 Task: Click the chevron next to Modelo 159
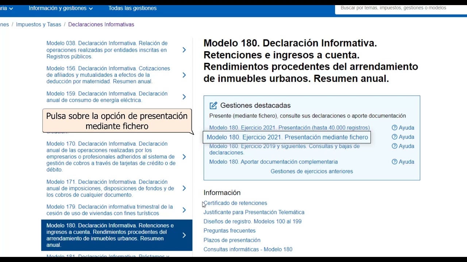tap(184, 97)
